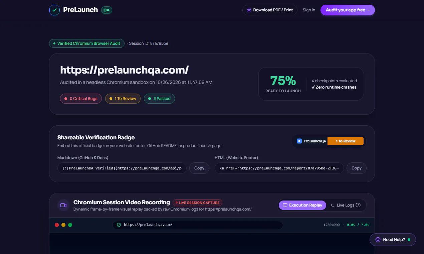Image resolution: width=424 pixels, height=254 pixels.
Task: Click the PreLaunch brand name in header
Action: point(80,10)
